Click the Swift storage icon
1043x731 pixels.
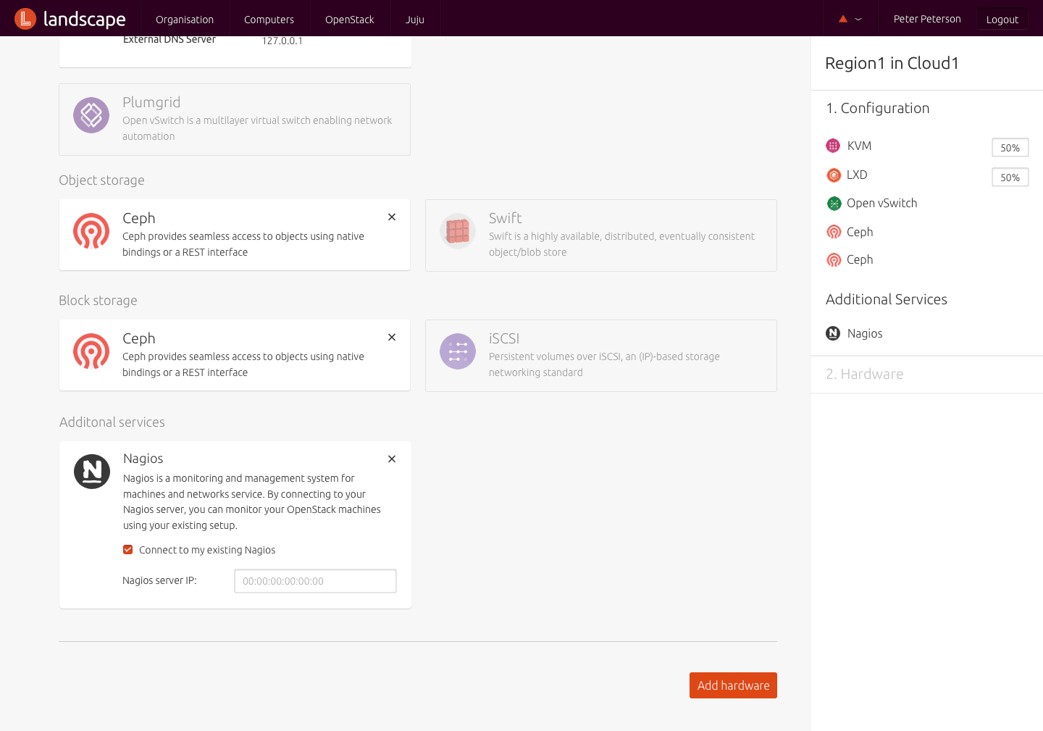458,231
